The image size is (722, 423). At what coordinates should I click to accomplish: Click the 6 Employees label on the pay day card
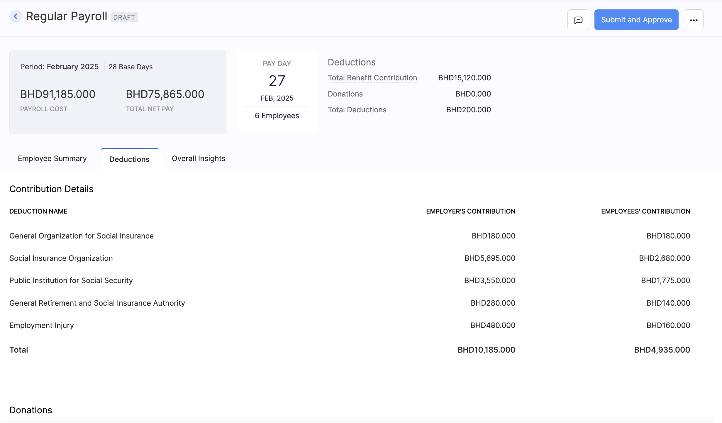(x=277, y=116)
